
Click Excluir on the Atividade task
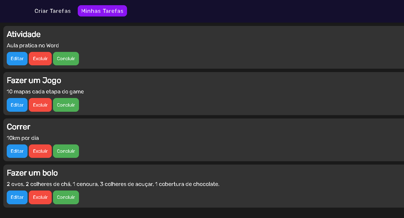pyautogui.click(x=40, y=58)
